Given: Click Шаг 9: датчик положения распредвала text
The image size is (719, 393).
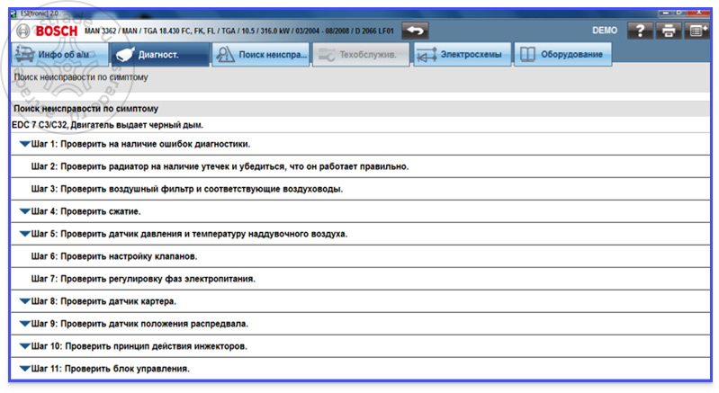Looking at the screenshot, I should [139, 324].
